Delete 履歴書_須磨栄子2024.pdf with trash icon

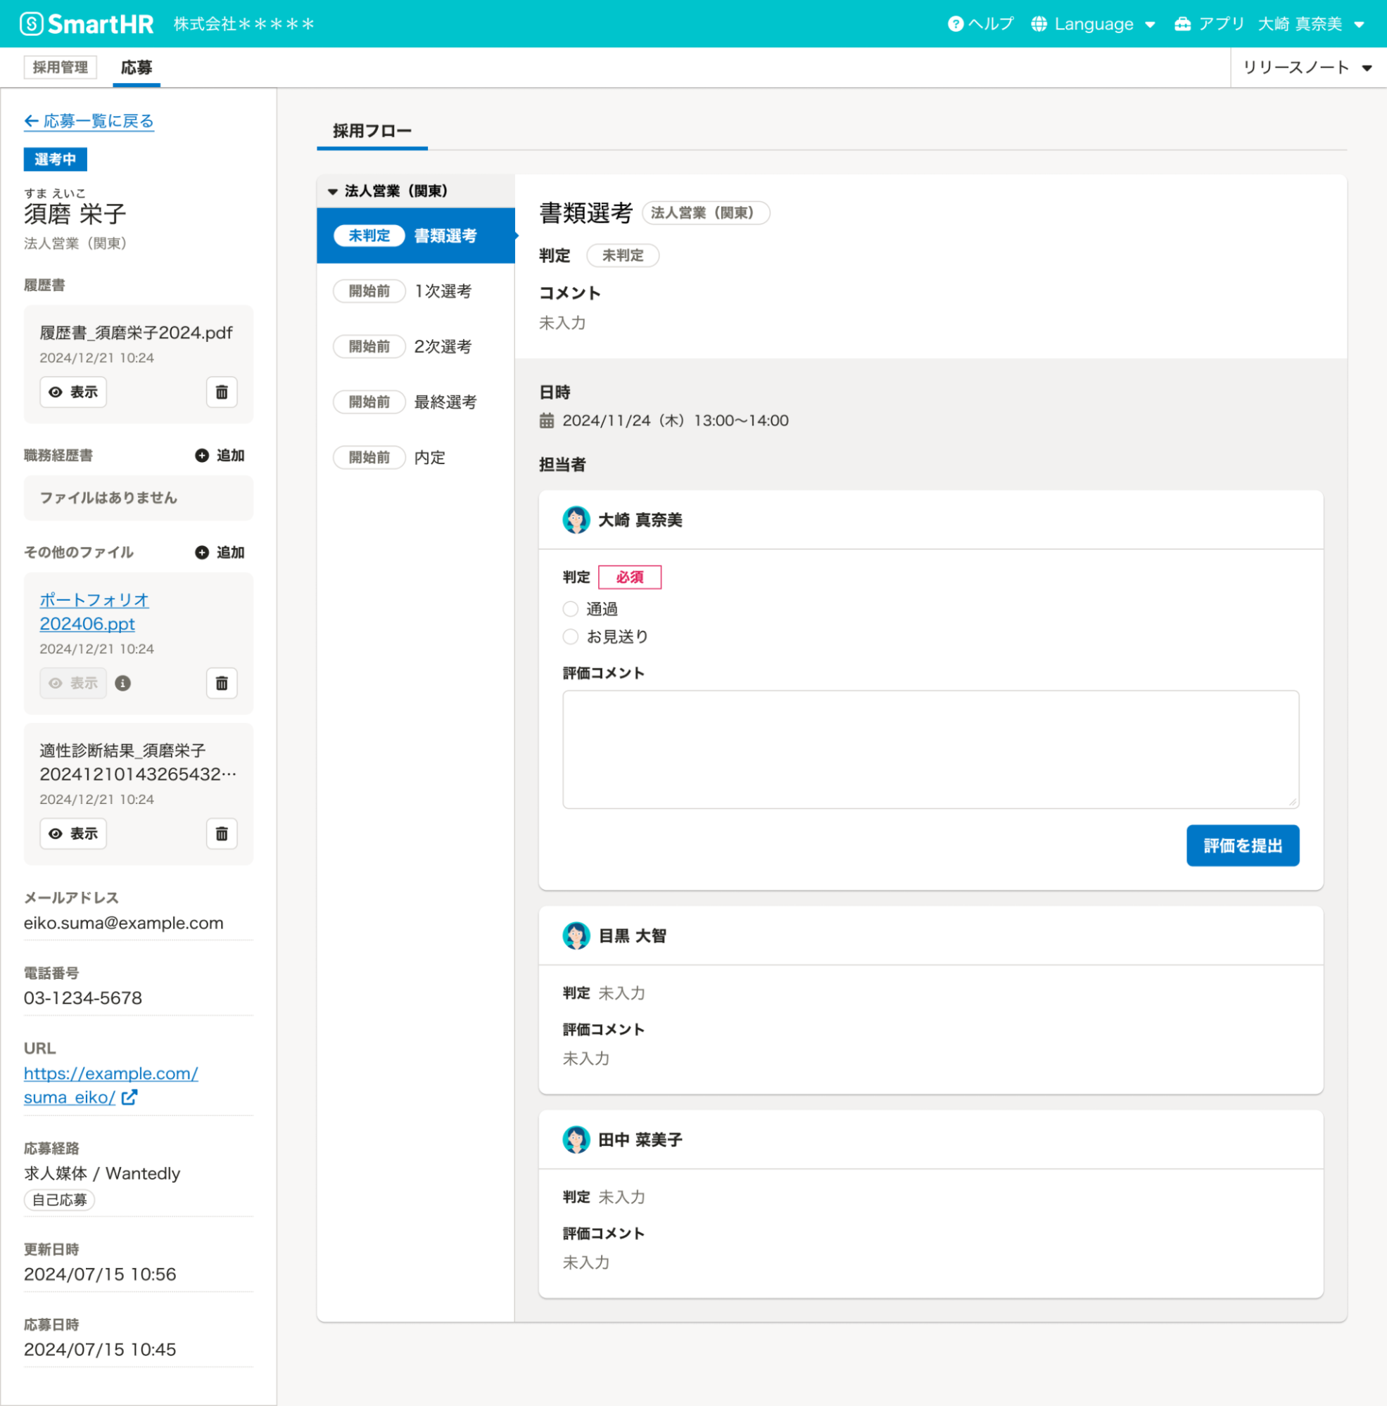click(222, 392)
